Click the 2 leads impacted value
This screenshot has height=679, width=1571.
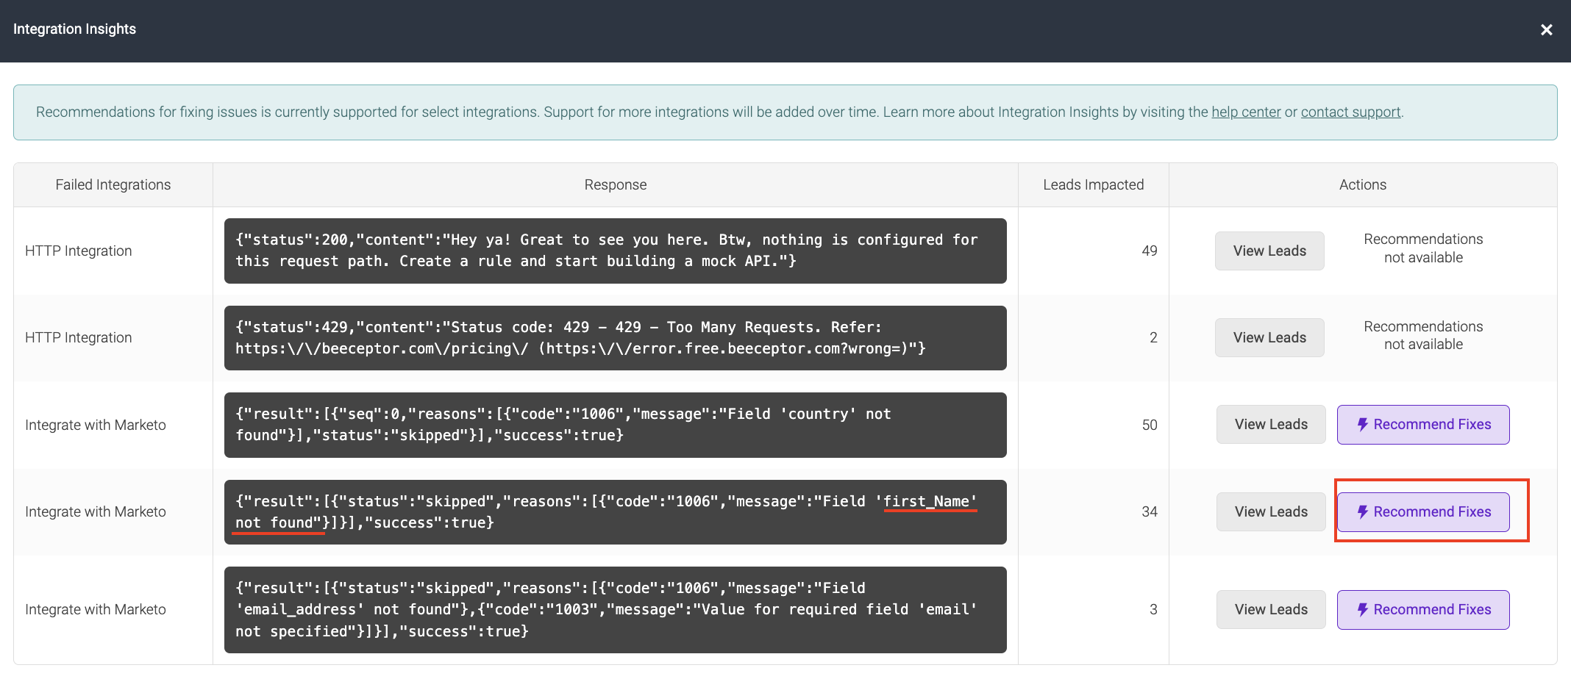tap(1153, 337)
